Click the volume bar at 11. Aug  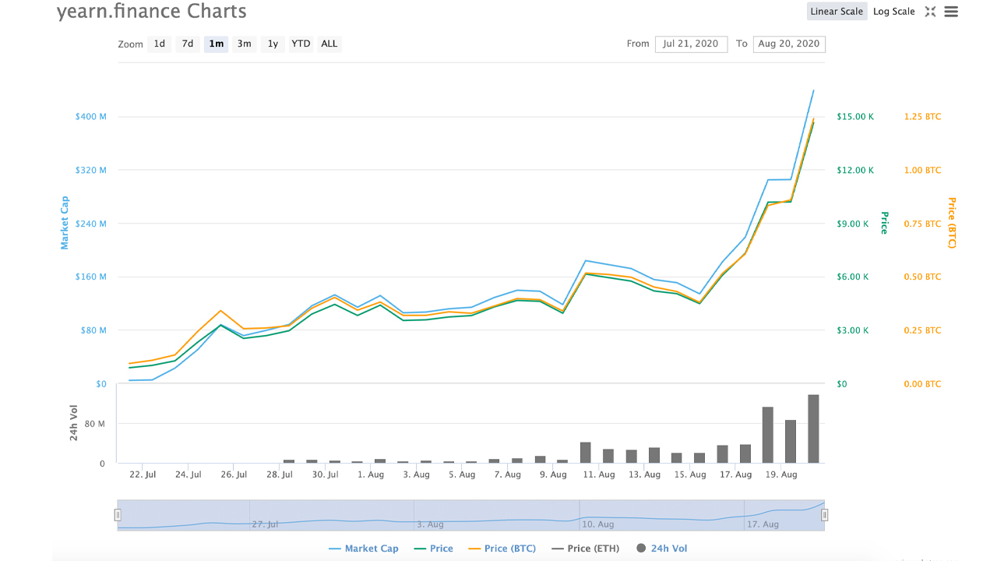586,453
